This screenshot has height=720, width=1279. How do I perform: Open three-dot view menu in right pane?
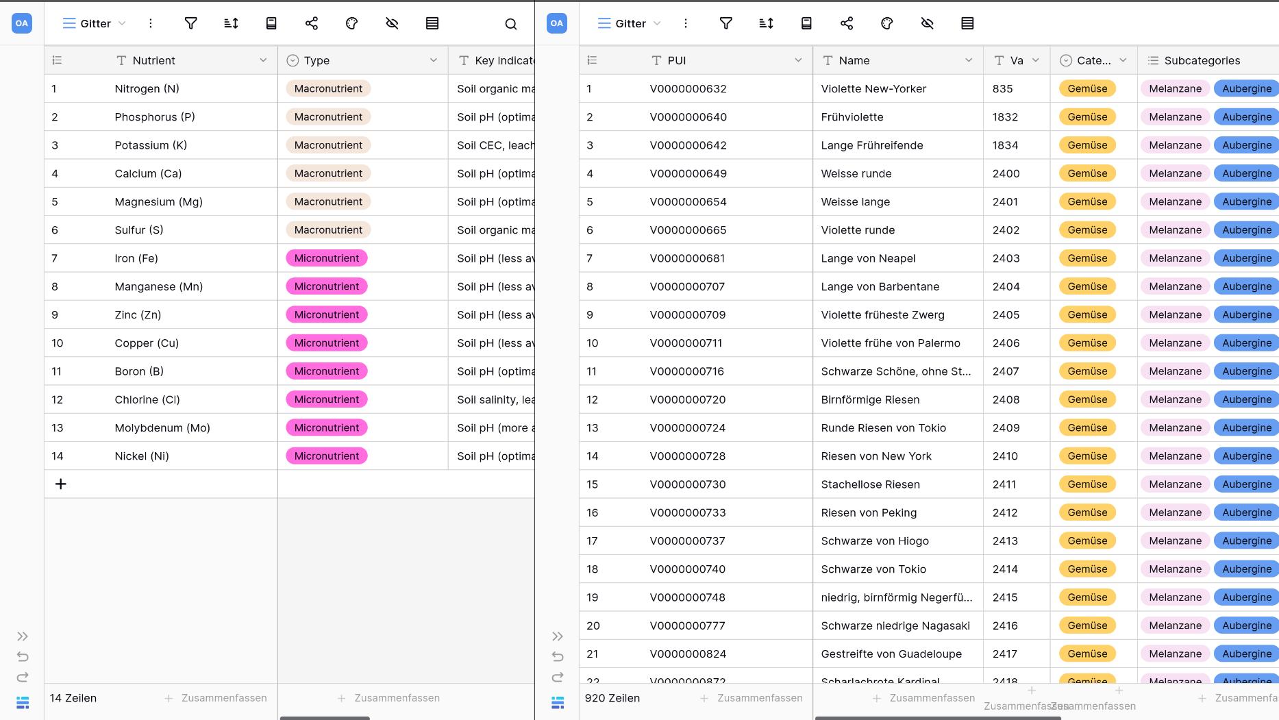point(686,23)
